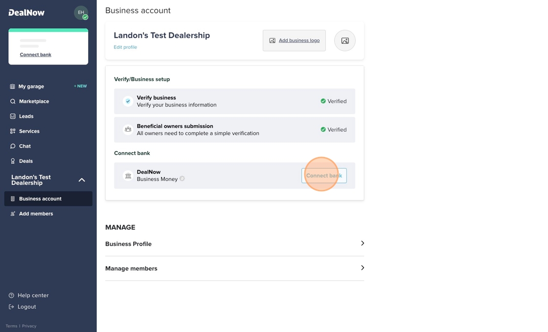Viewport: 548px width, 332px height.
Task: Click the Beneficial owners people icon
Action: tap(128, 130)
